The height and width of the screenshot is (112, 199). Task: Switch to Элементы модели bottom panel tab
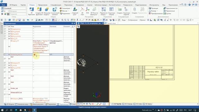coord(22,104)
